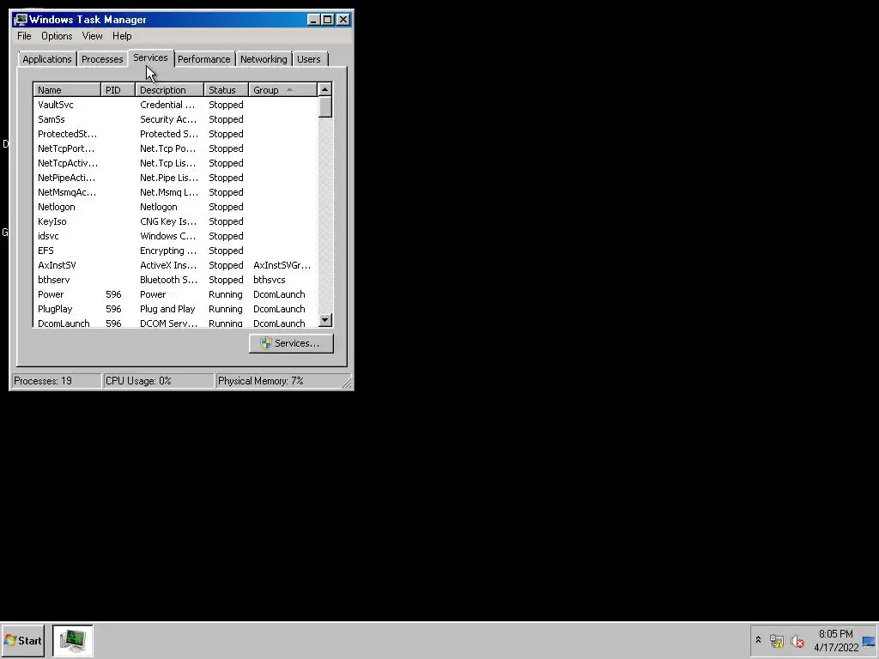Select the SamSs service row

click(175, 119)
